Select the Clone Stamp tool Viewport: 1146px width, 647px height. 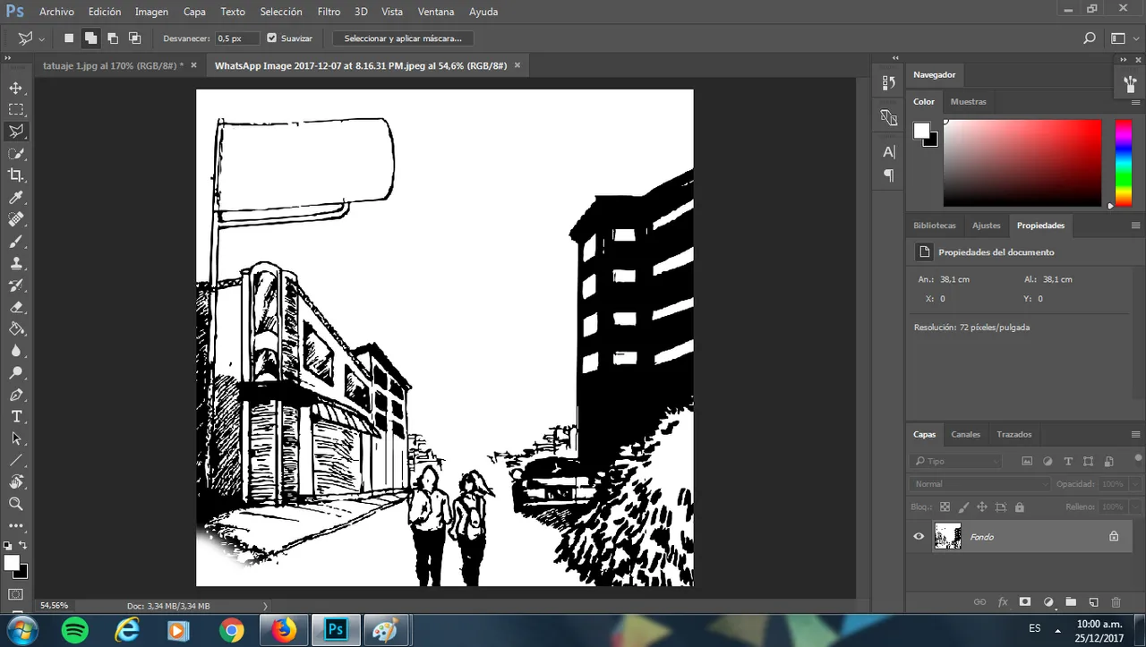(16, 263)
